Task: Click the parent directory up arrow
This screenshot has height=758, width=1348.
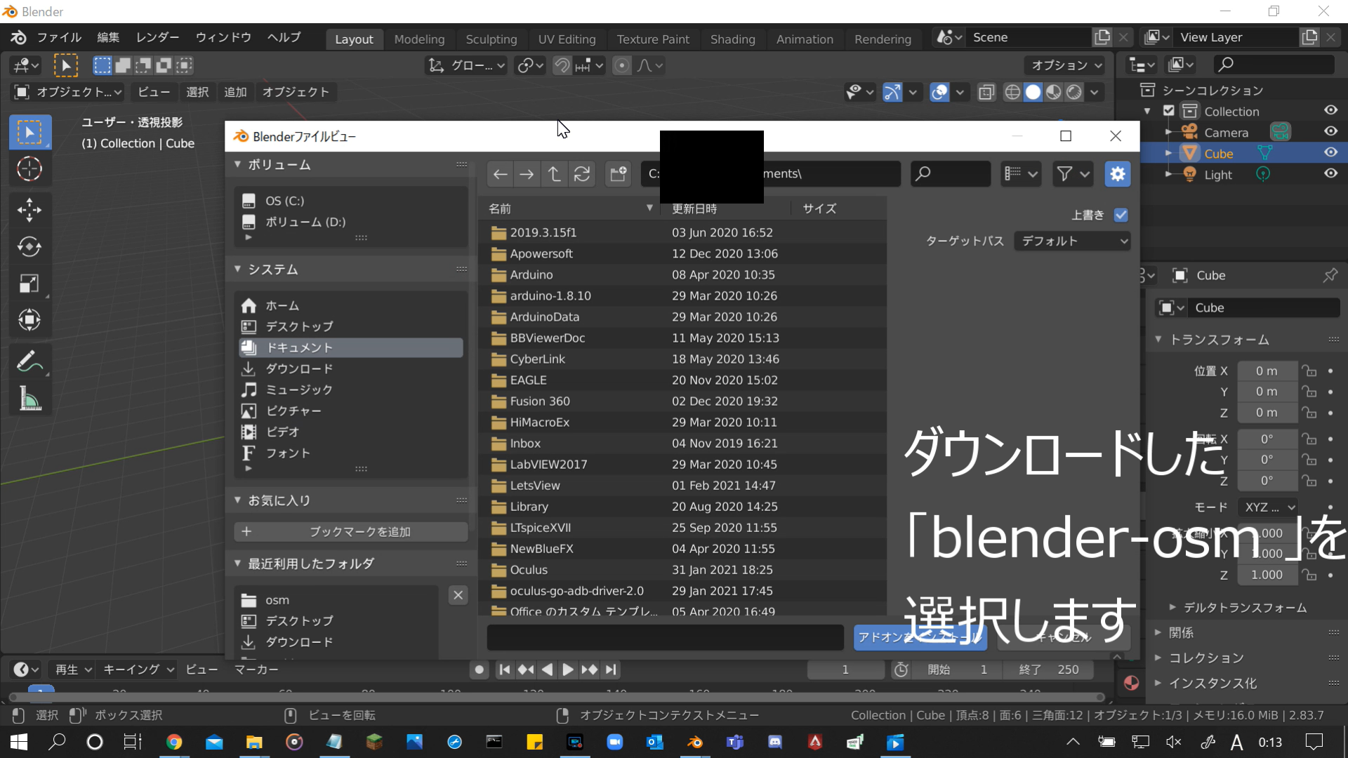Action: point(554,174)
